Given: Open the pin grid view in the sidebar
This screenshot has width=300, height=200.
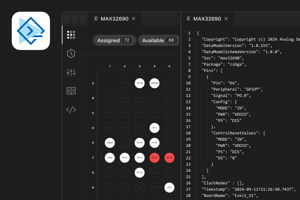Looking at the screenshot, I should point(71,35).
